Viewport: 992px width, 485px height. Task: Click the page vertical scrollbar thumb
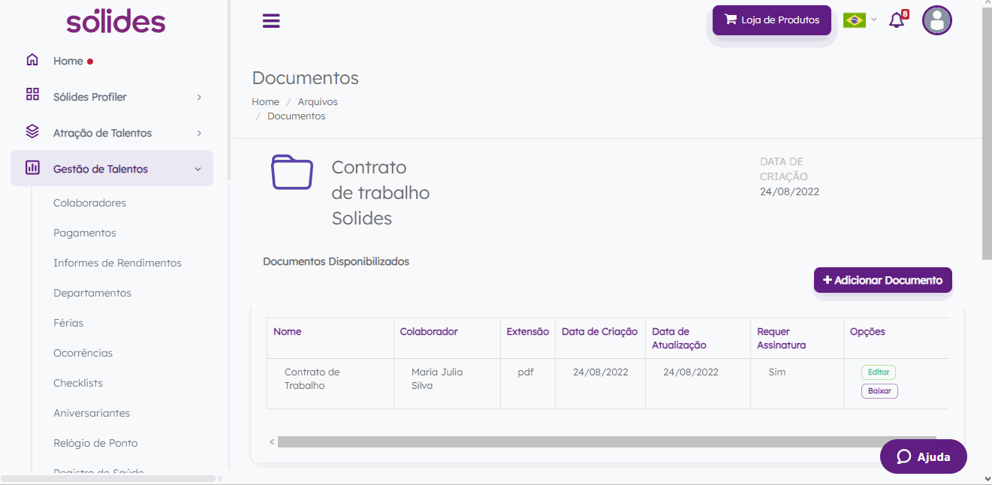click(987, 134)
